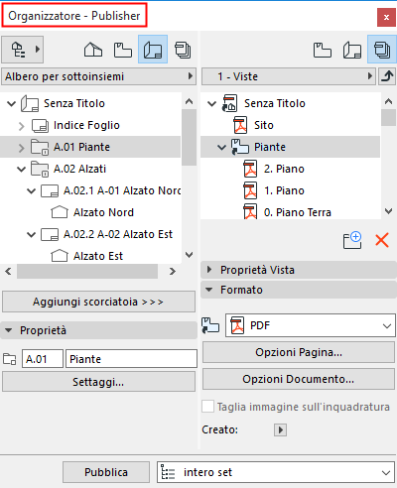Click the A.01 Piante subset folder icon

coord(40,147)
